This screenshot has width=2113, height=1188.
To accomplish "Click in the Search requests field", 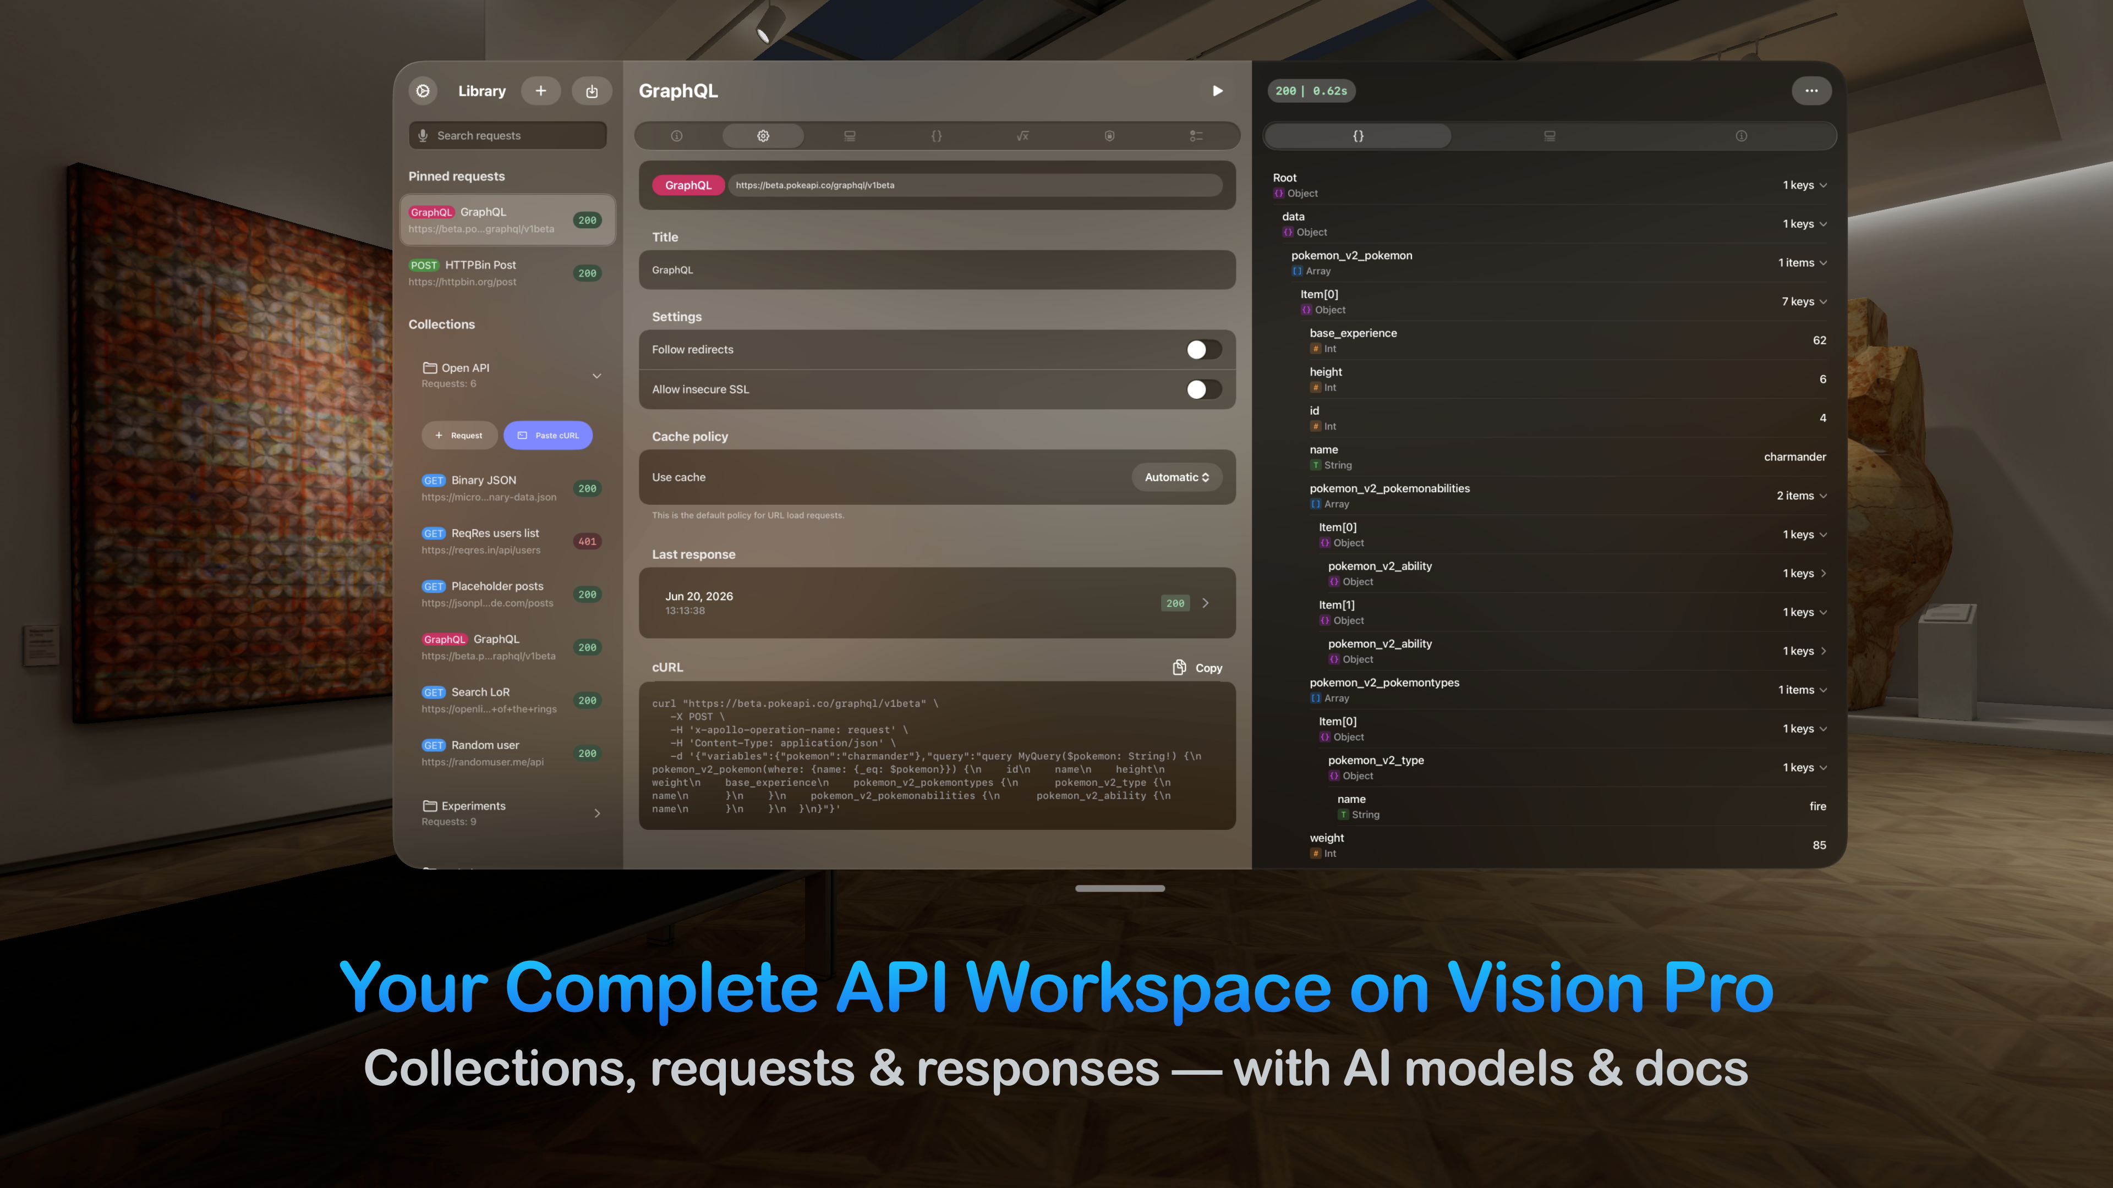I will [x=508, y=135].
